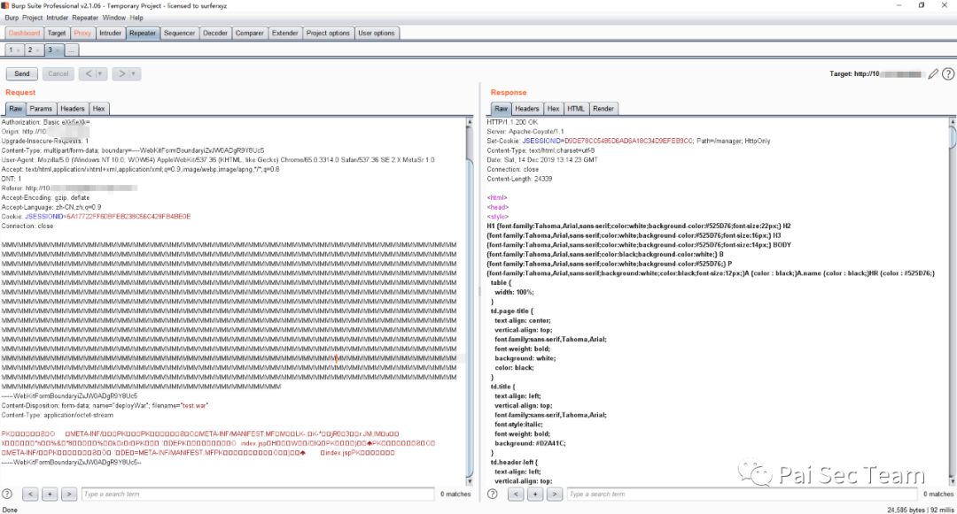Click the HTTP/1.1 200 OK line
The image size is (957, 514).
512,122
